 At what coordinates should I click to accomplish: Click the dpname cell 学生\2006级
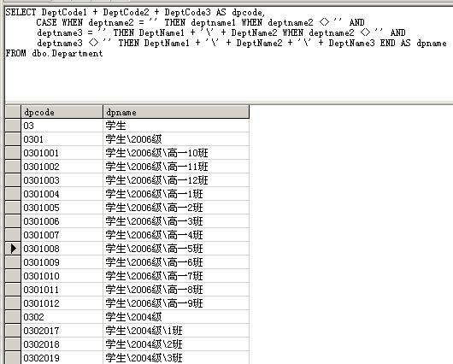click(176, 139)
